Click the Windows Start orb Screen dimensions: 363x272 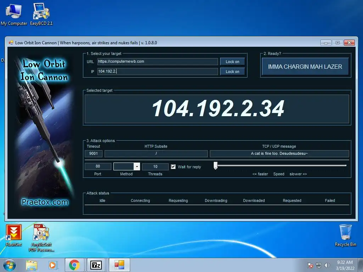(x=10, y=265)
